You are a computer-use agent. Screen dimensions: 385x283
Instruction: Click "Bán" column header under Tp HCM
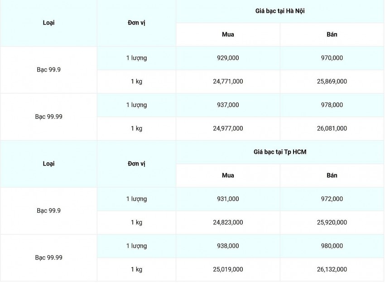pos(332,176)
